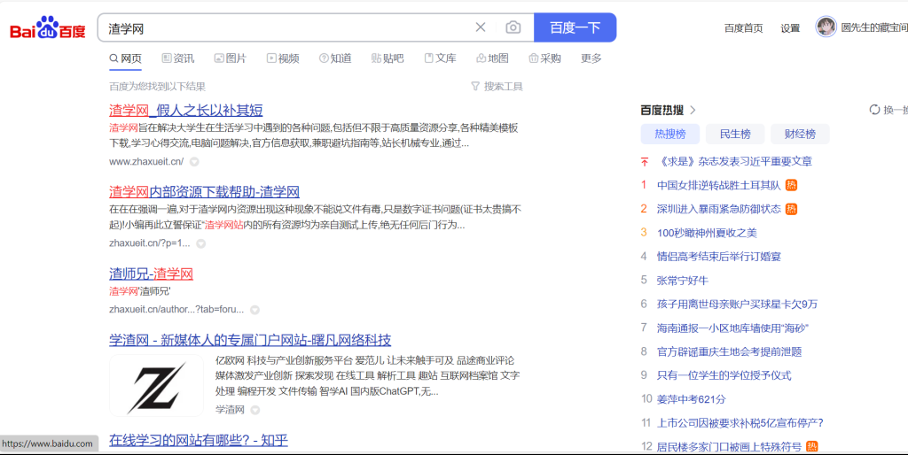This screenshot has height=455, width=908.
Task: Click www.zhaxueit.cn/ URL text
Action: tap(146, 162)
